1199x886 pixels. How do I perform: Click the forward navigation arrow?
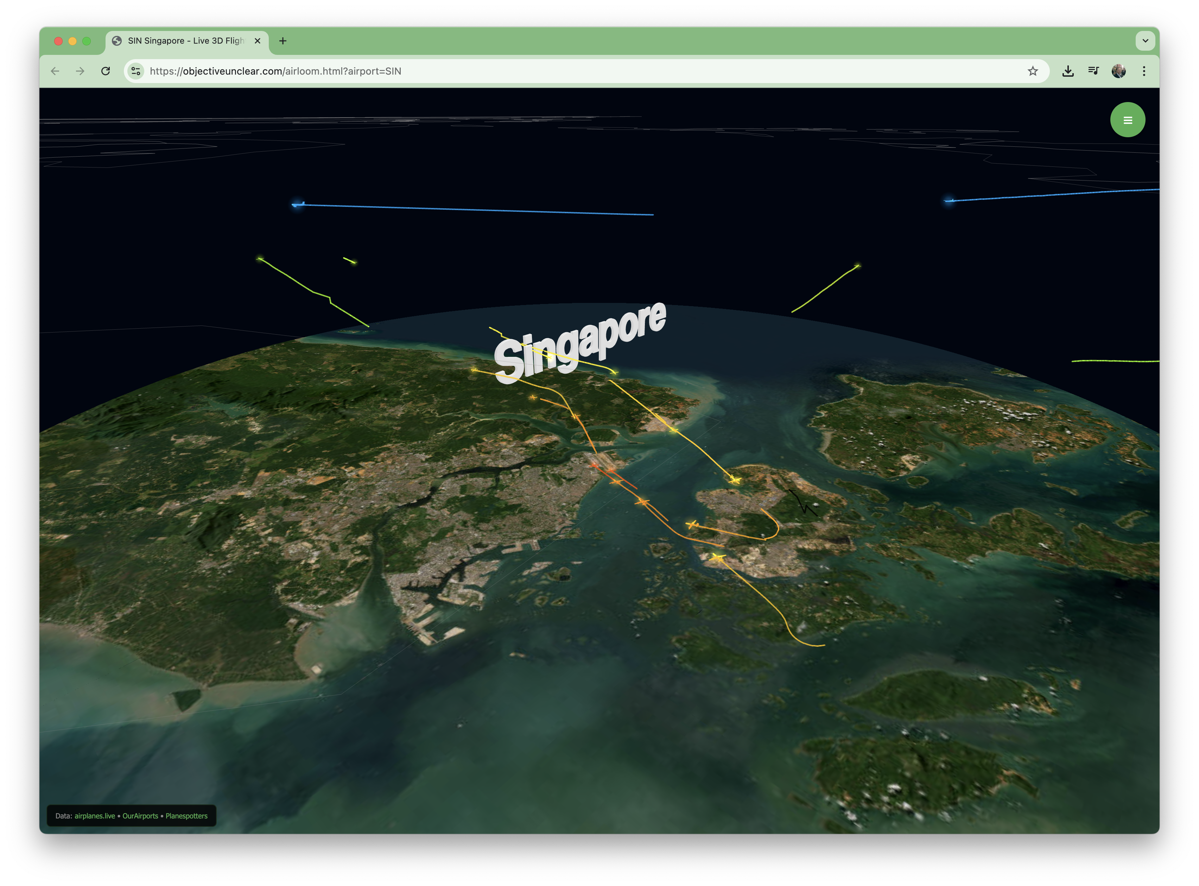pos(81,71)
